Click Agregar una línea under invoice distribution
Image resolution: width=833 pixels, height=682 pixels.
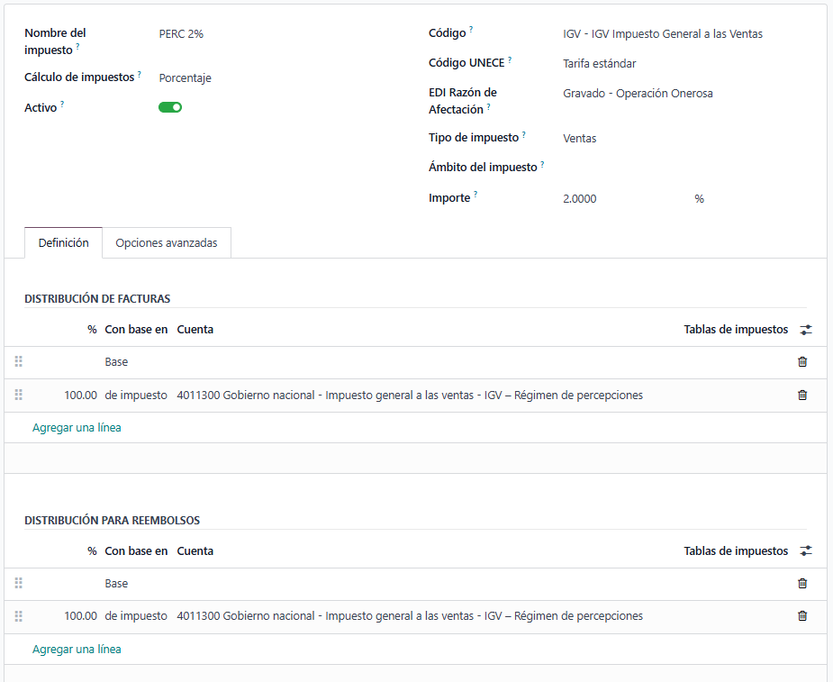pos(77,428)
